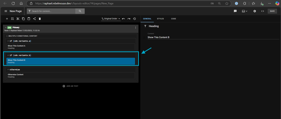The image size is (281, 119).
Task: Redo the last change
Action: pos(129,19)
